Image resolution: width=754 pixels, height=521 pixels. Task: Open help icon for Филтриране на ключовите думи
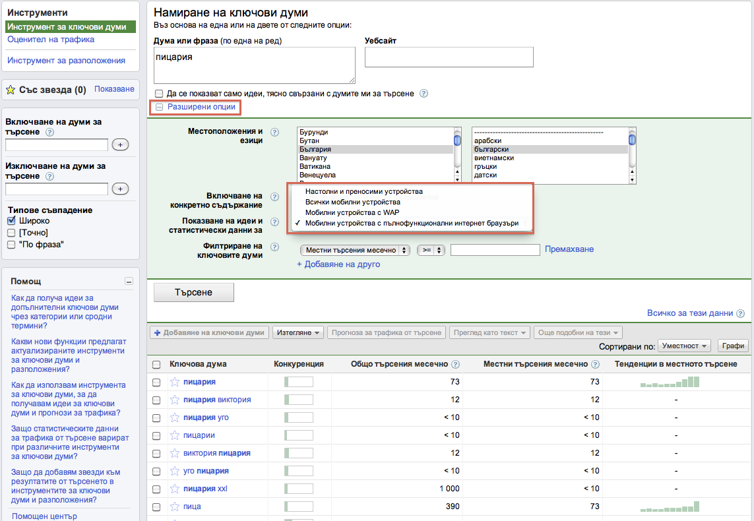[274, 247]
